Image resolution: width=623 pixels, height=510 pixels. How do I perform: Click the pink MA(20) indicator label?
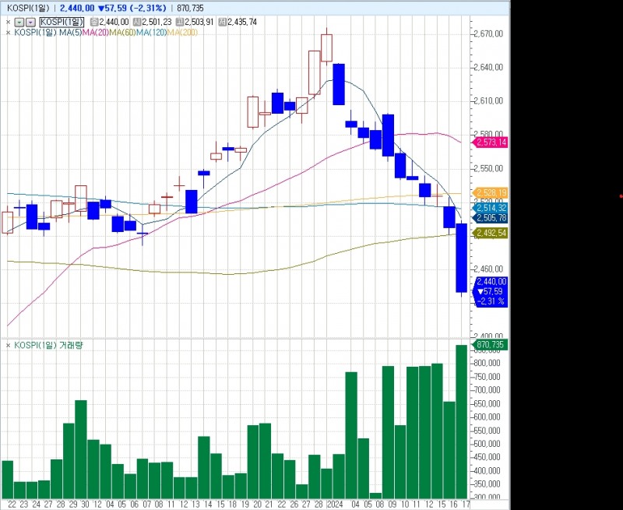95,33
